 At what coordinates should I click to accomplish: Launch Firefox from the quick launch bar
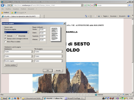point(18,98)
